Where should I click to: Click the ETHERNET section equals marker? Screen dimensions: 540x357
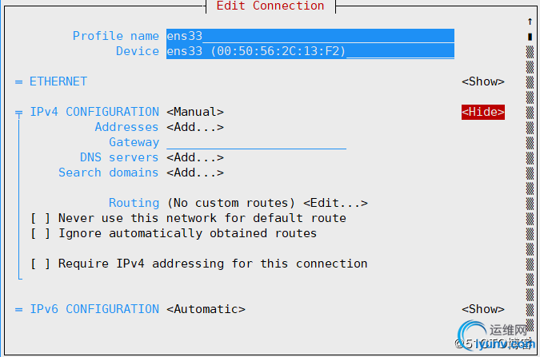[x=19, y=81]
